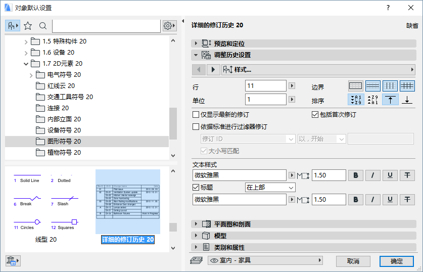Open the 样式... page selector dropdown
Image resolution: width=423 pixels, height=272 pixels.
[318, 70]
